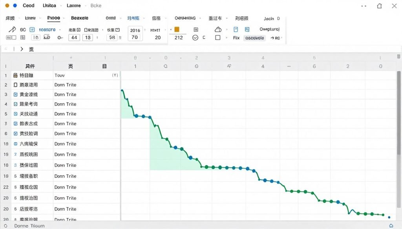Click the input field showing 44

[74, 38]
